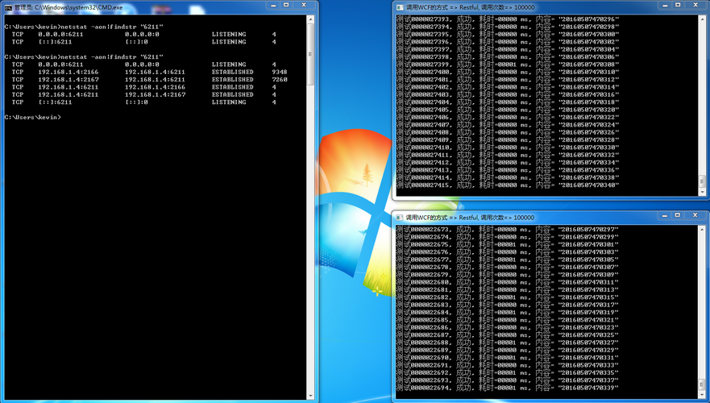
Task: Click the console icon of the lower Restful window
Action: (x=400, y=218)
